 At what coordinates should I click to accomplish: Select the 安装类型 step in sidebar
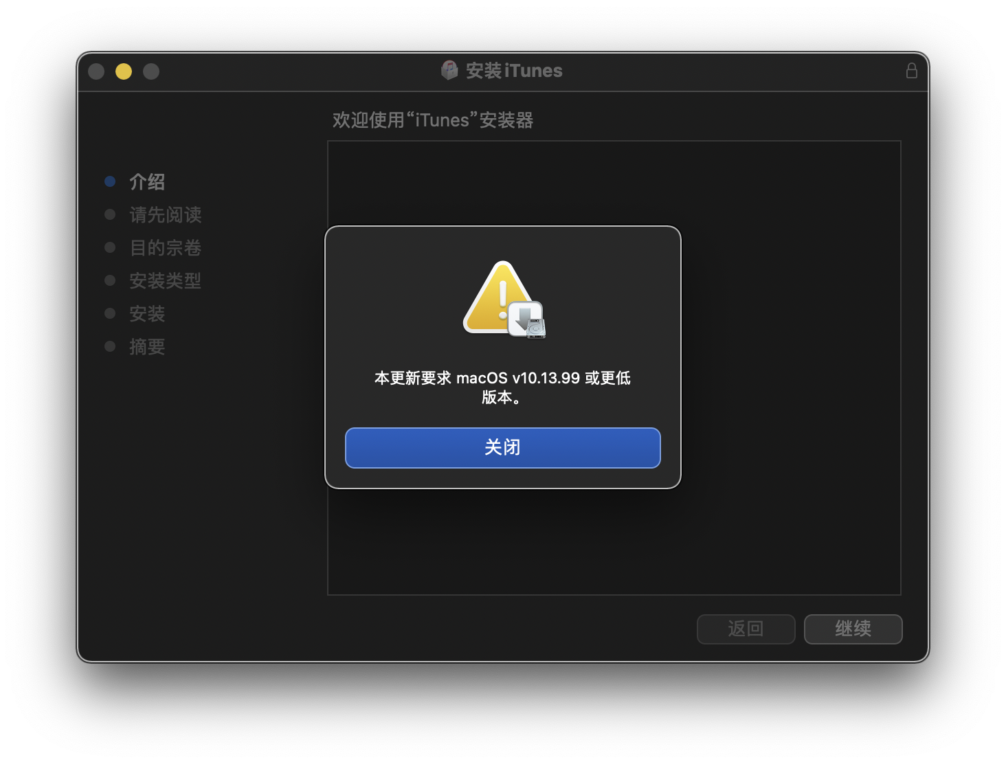tap(166, 281)
